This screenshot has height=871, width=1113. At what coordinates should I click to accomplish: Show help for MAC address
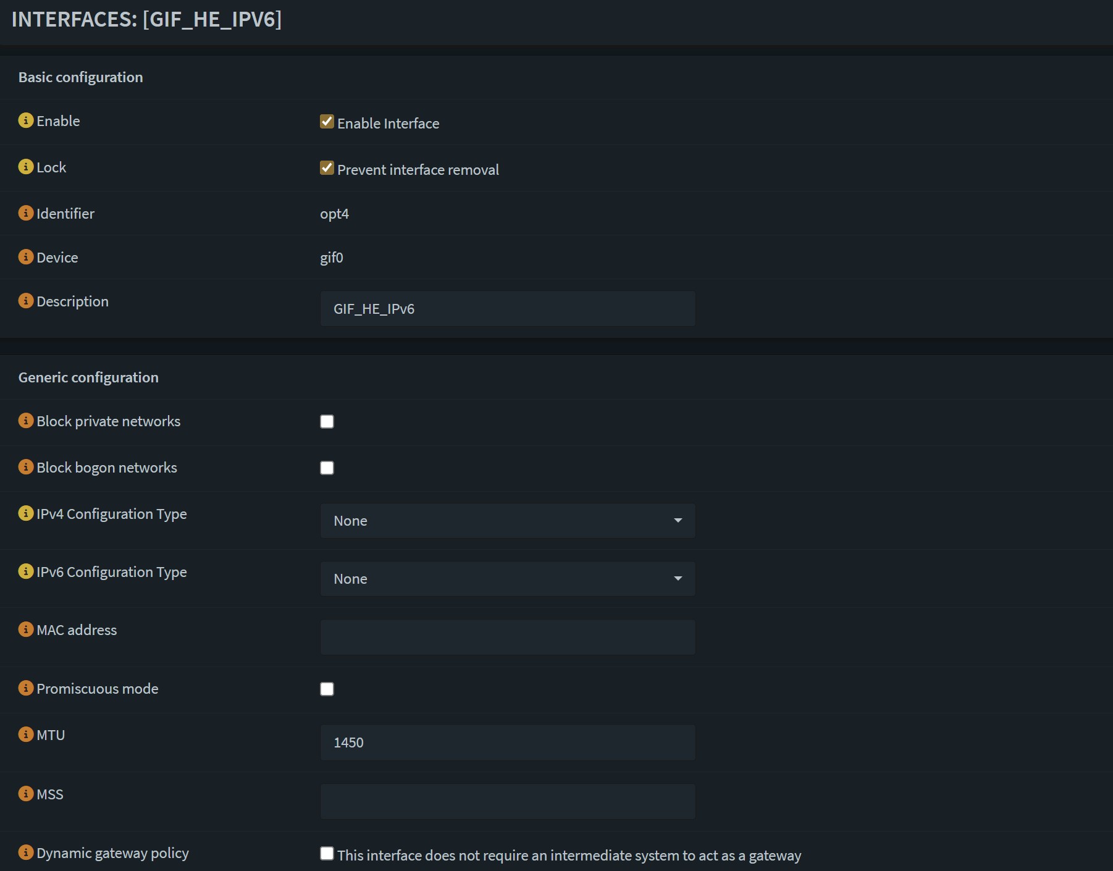pos(25,629)
